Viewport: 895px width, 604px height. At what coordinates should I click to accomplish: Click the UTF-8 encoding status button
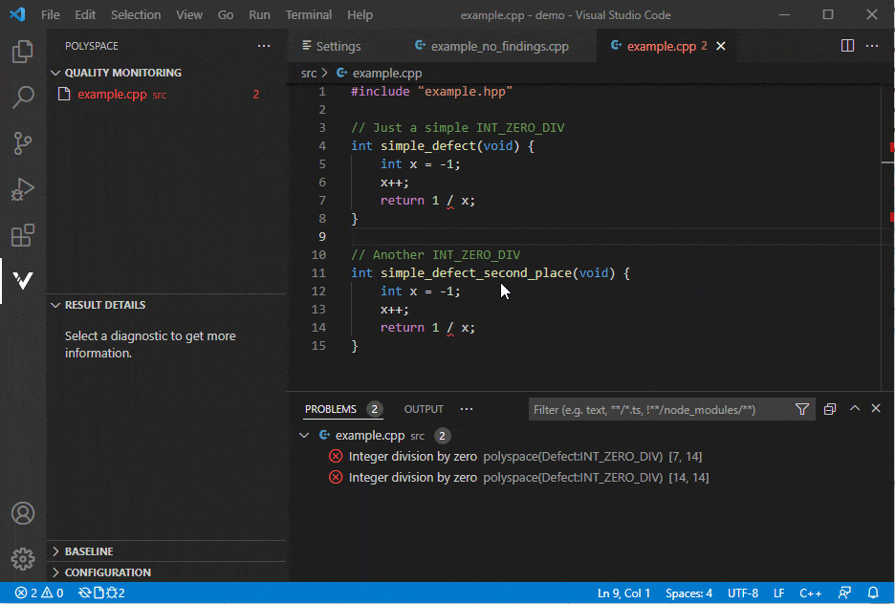[x=742, y=593]
